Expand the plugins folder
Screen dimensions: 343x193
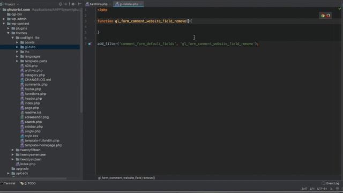click(x=9, y=28)
